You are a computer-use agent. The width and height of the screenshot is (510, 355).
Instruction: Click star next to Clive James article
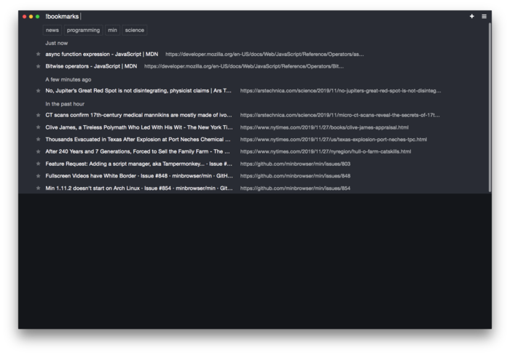coord(39,127)
